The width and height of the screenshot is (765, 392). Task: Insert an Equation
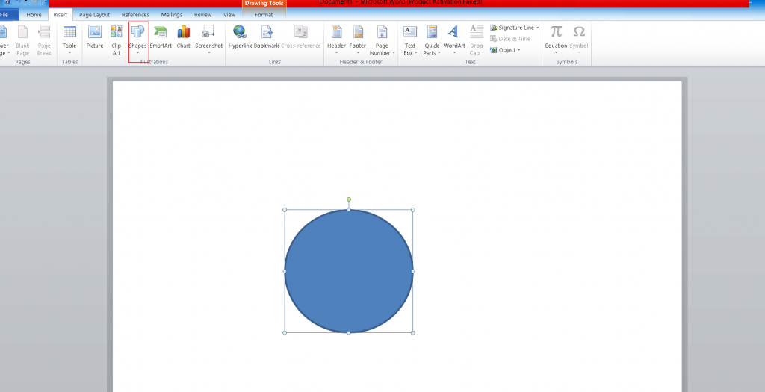556,40
